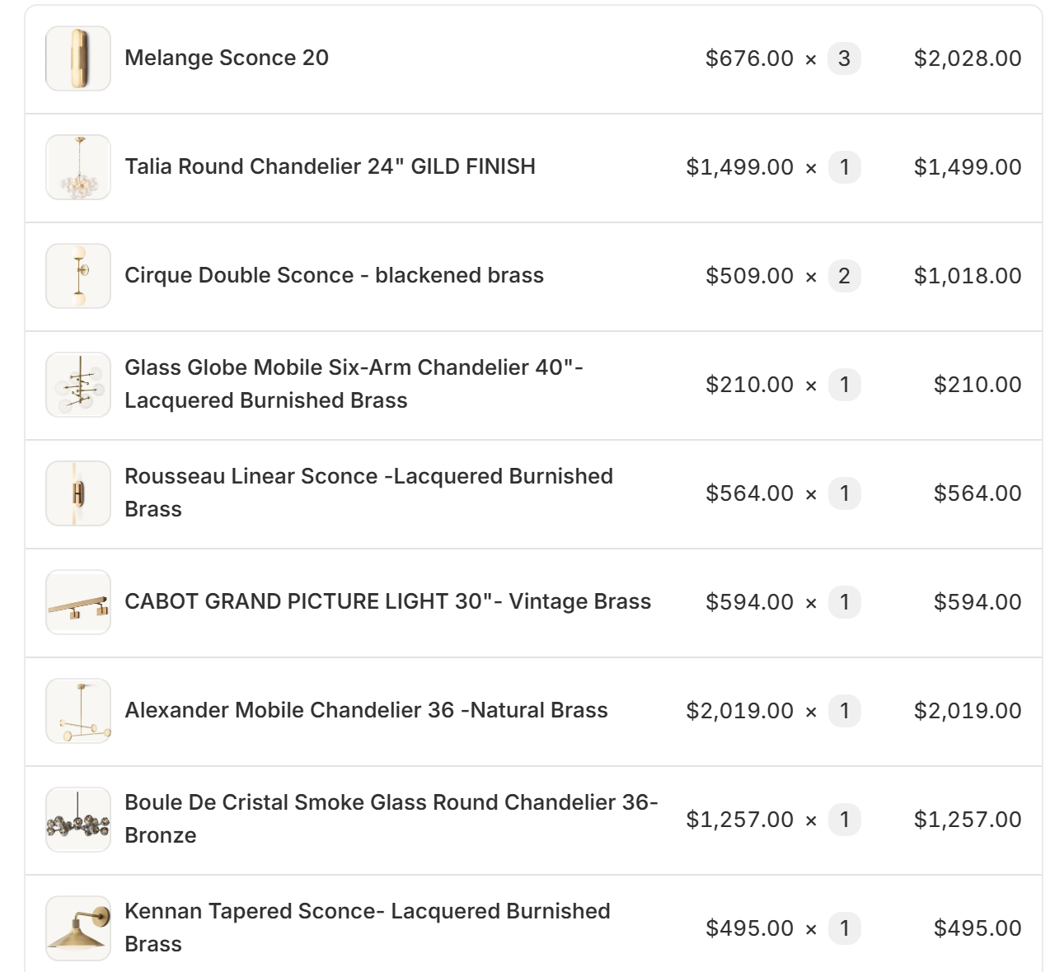
Task: Click the $2,028.00 line total
Action: click(x=968, y=58)
